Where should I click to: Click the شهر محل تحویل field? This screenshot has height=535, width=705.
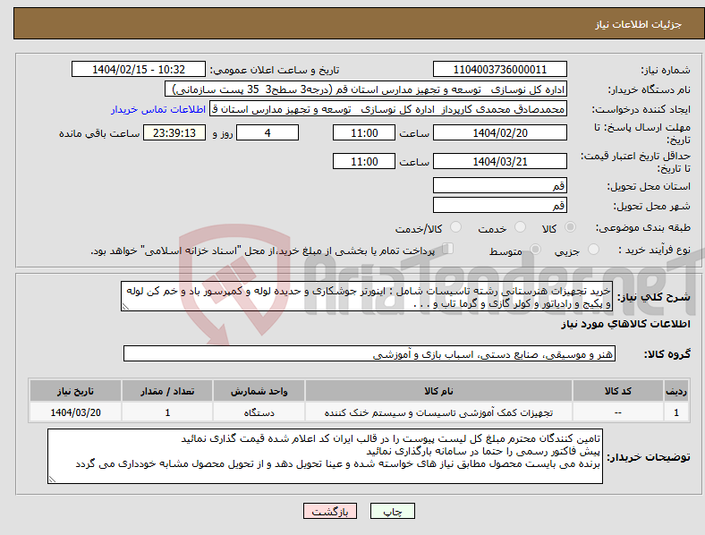[x=499, y=205]
